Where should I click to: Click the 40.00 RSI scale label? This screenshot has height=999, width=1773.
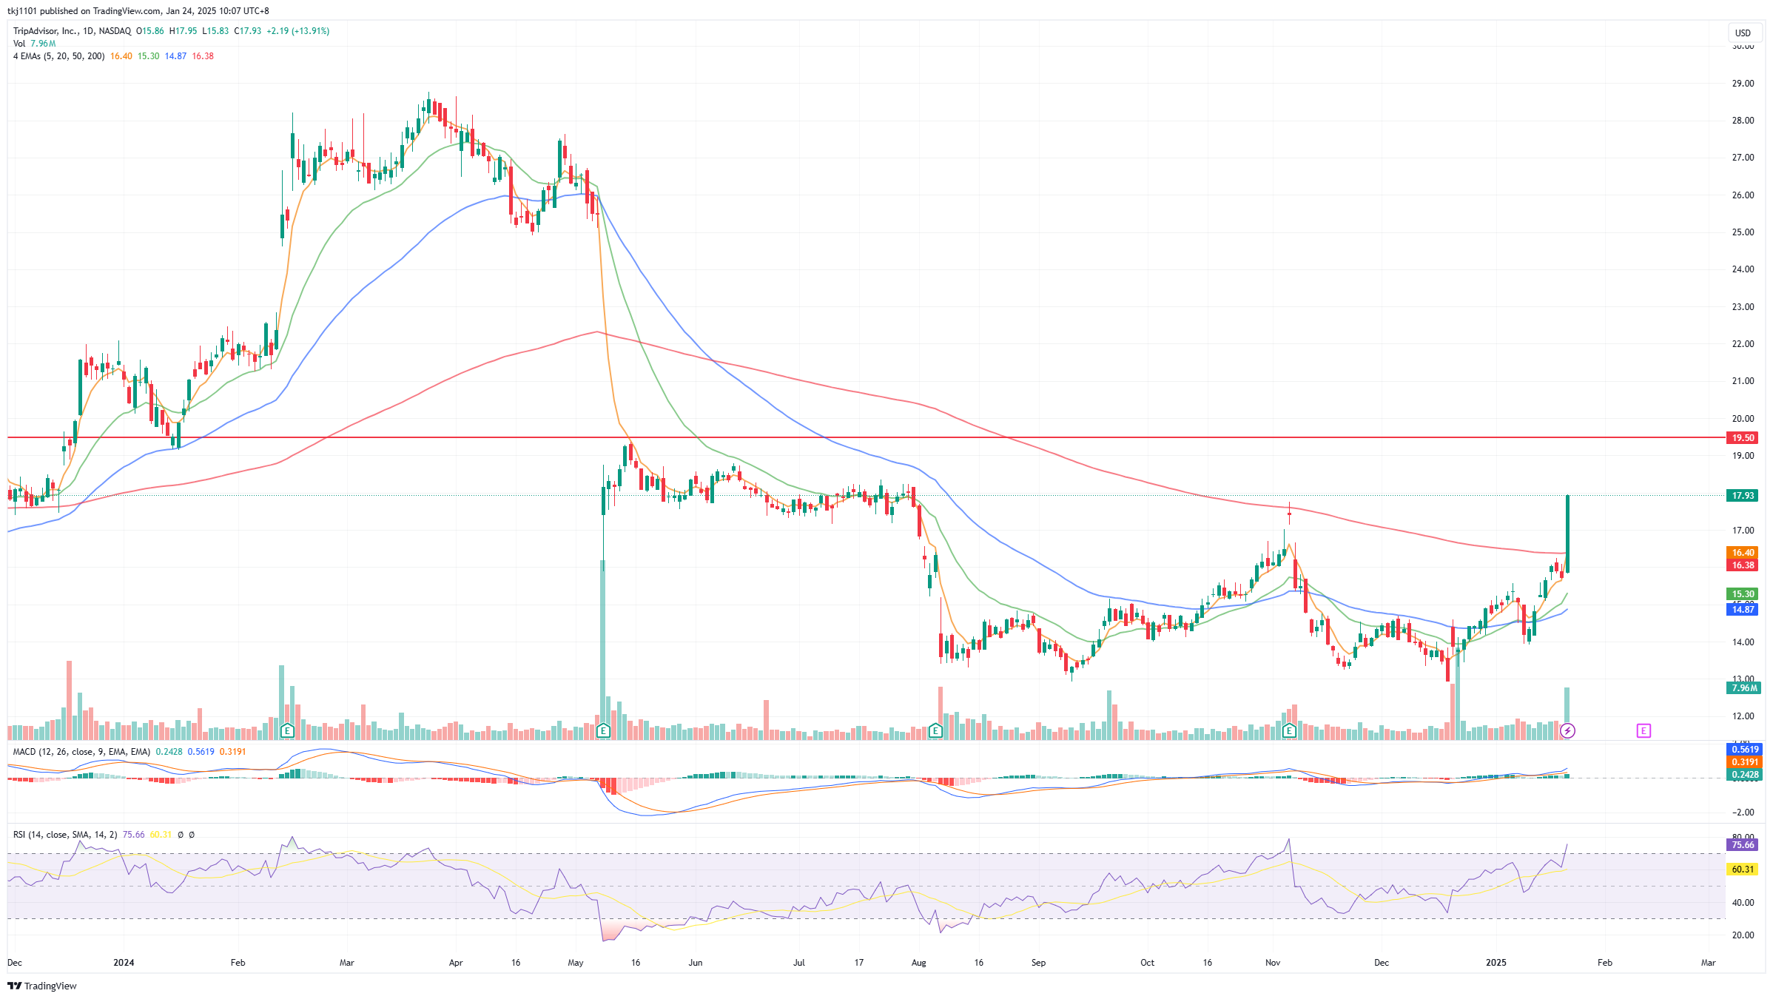pos(1743,903)
